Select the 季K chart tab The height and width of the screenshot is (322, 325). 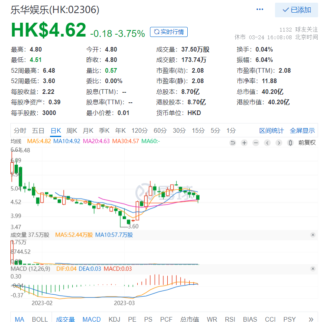104,131
